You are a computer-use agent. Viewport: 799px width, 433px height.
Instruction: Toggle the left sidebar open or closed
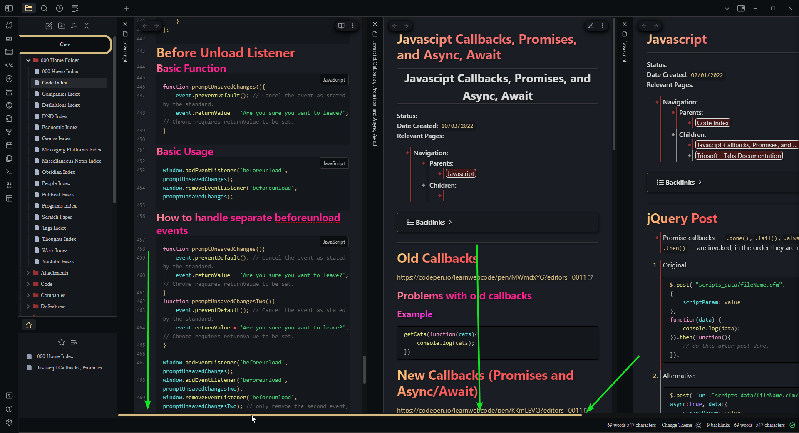point(9,8)
